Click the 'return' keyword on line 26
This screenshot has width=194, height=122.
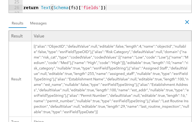31,8
